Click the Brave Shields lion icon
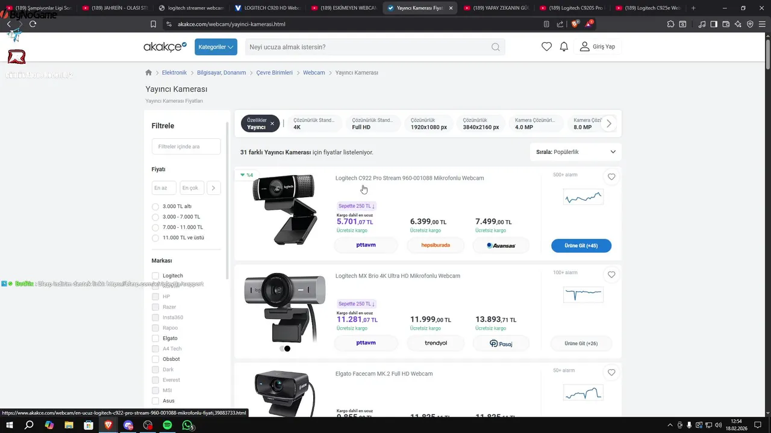This screenshot has height=433, width=771. click(575, 24)
